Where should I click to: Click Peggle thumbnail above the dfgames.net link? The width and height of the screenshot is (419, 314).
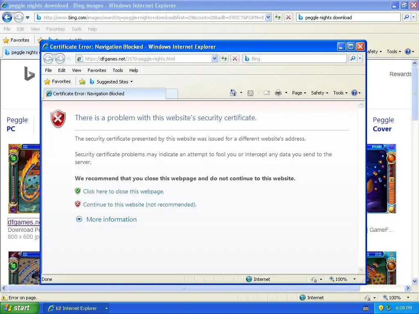coord(24,178)
